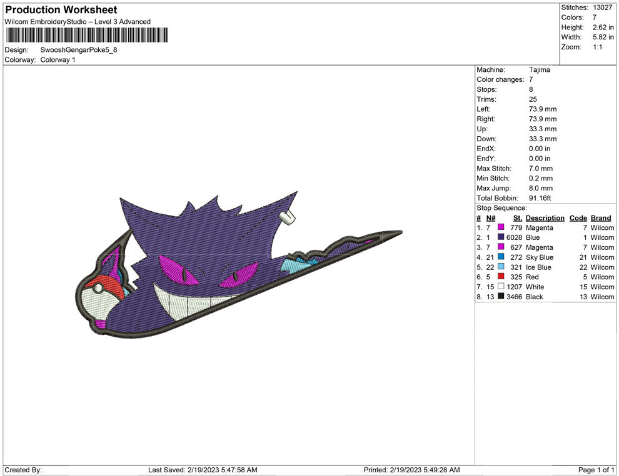Viewport: 619px width, 476px height.
Task: Click the 'Black' description in stop 8
Action: click(x=535, y=297)
